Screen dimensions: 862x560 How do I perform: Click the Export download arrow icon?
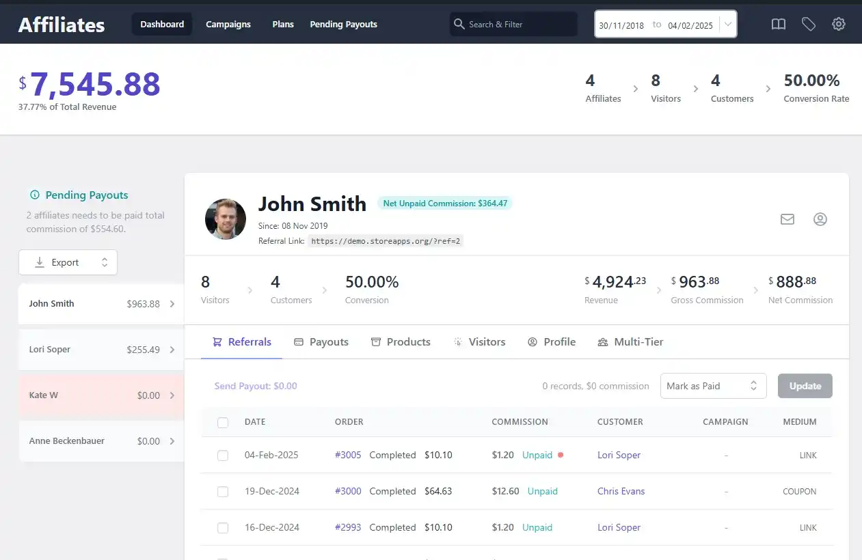tap(40, 262)
